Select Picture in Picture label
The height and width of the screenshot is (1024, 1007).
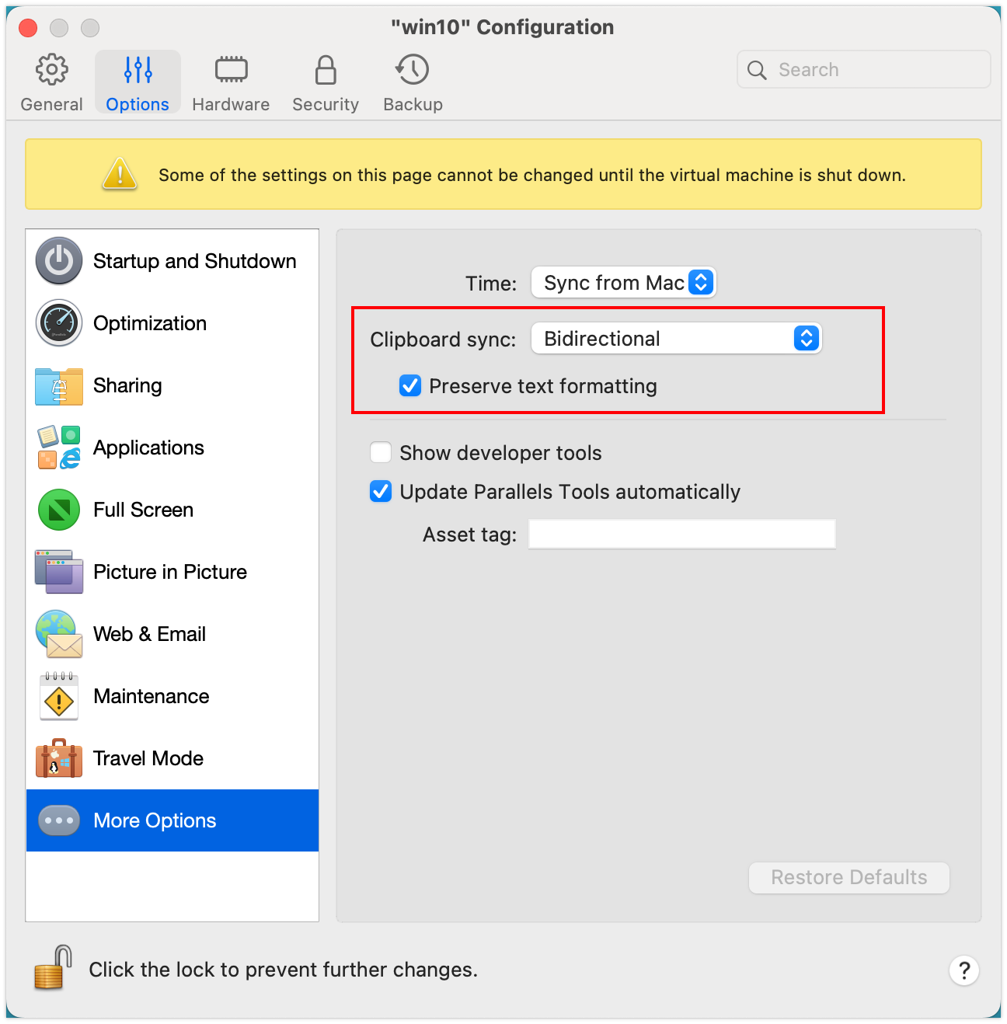170,572
